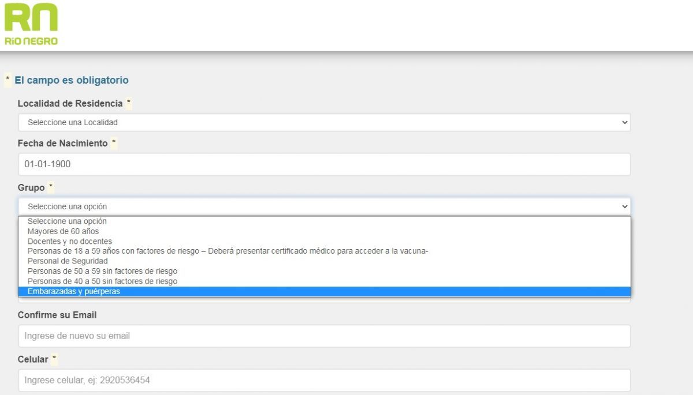
Task: Click the Celular phone number input
Action: pos(323,381)
